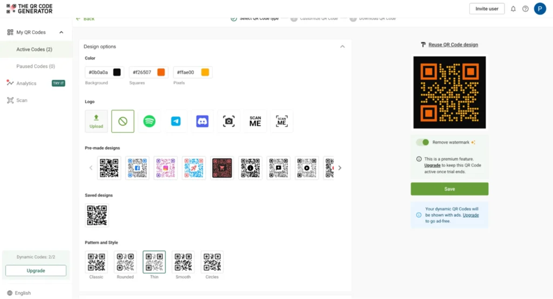Click the ads notice info icon
The image size is (553, 299).
[419, 215]
